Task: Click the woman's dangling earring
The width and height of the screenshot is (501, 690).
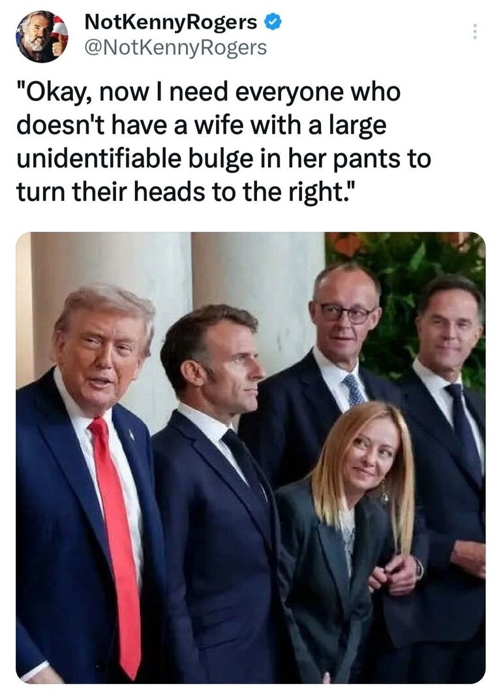Action: (384, 494)
